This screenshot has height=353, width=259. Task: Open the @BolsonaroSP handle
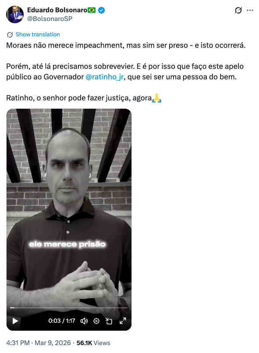tap(50, 19)
